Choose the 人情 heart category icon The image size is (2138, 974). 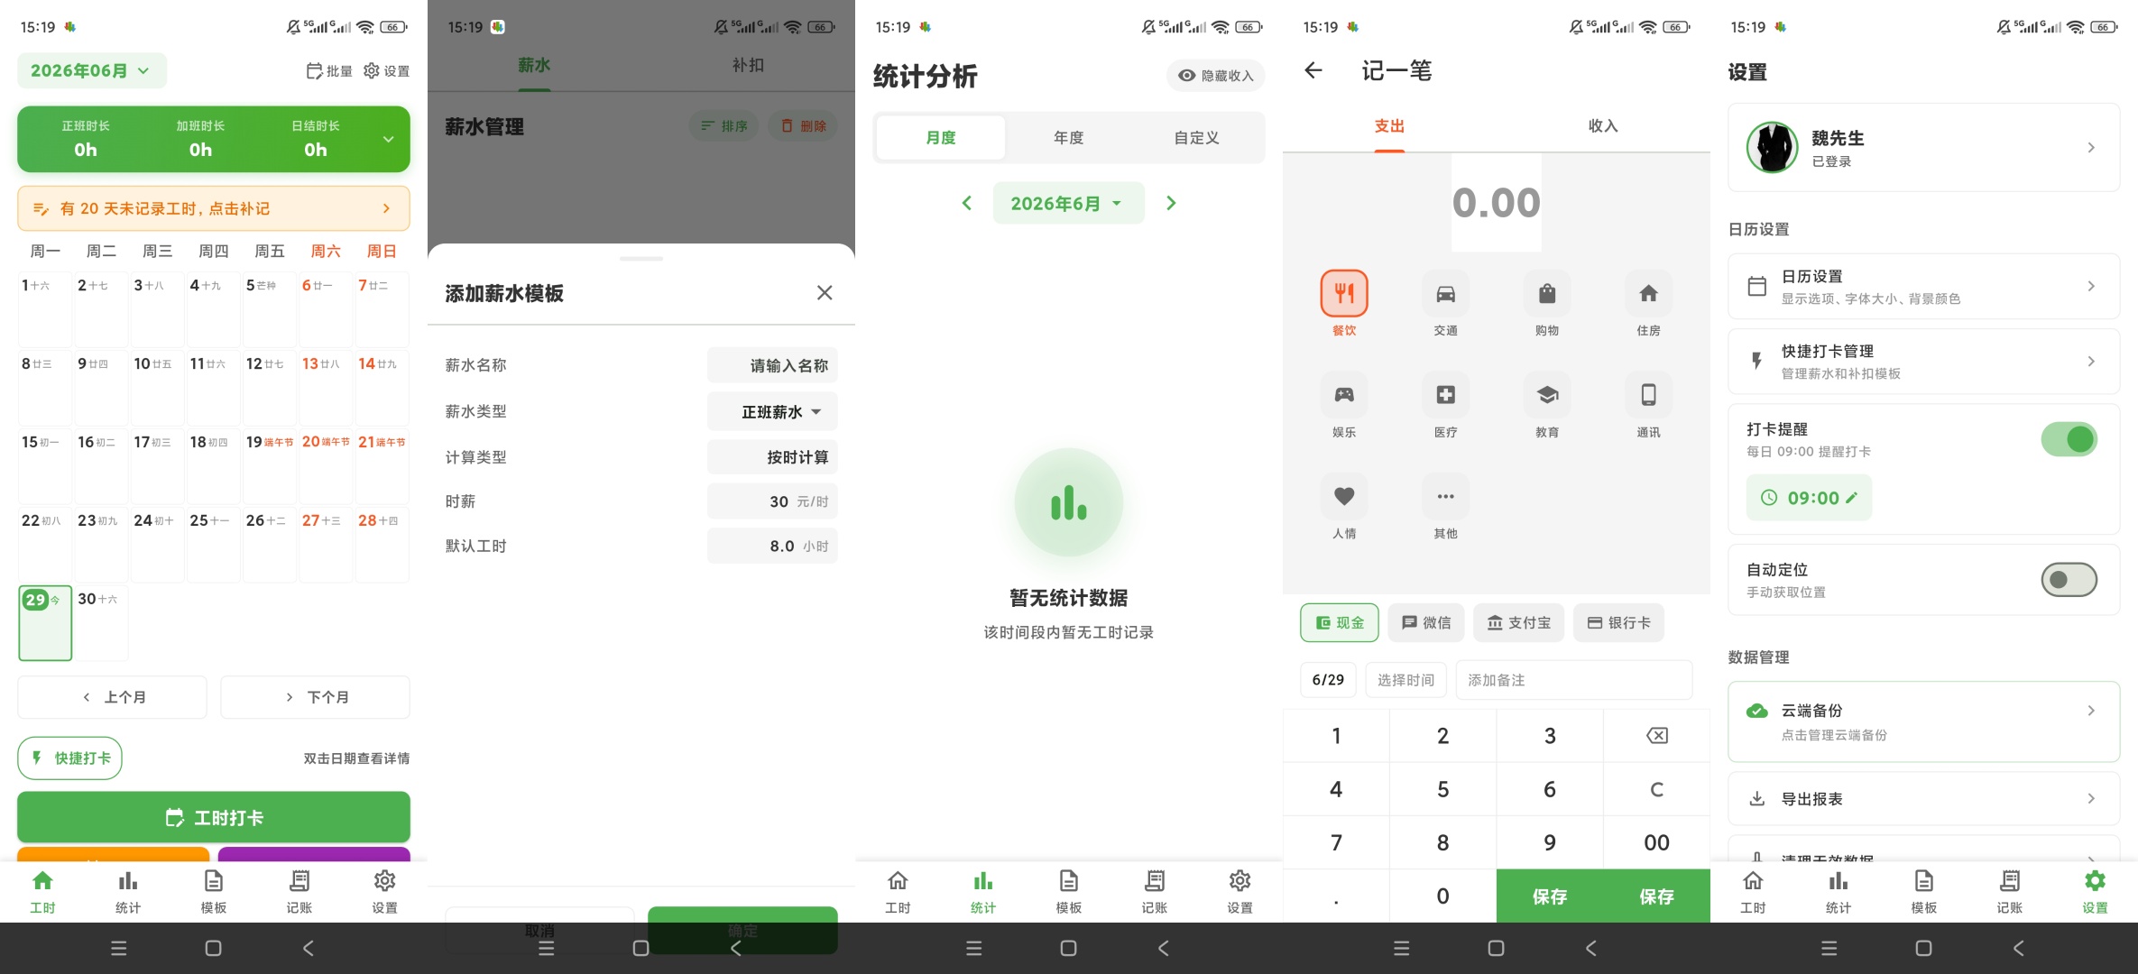pos(1344,496)
